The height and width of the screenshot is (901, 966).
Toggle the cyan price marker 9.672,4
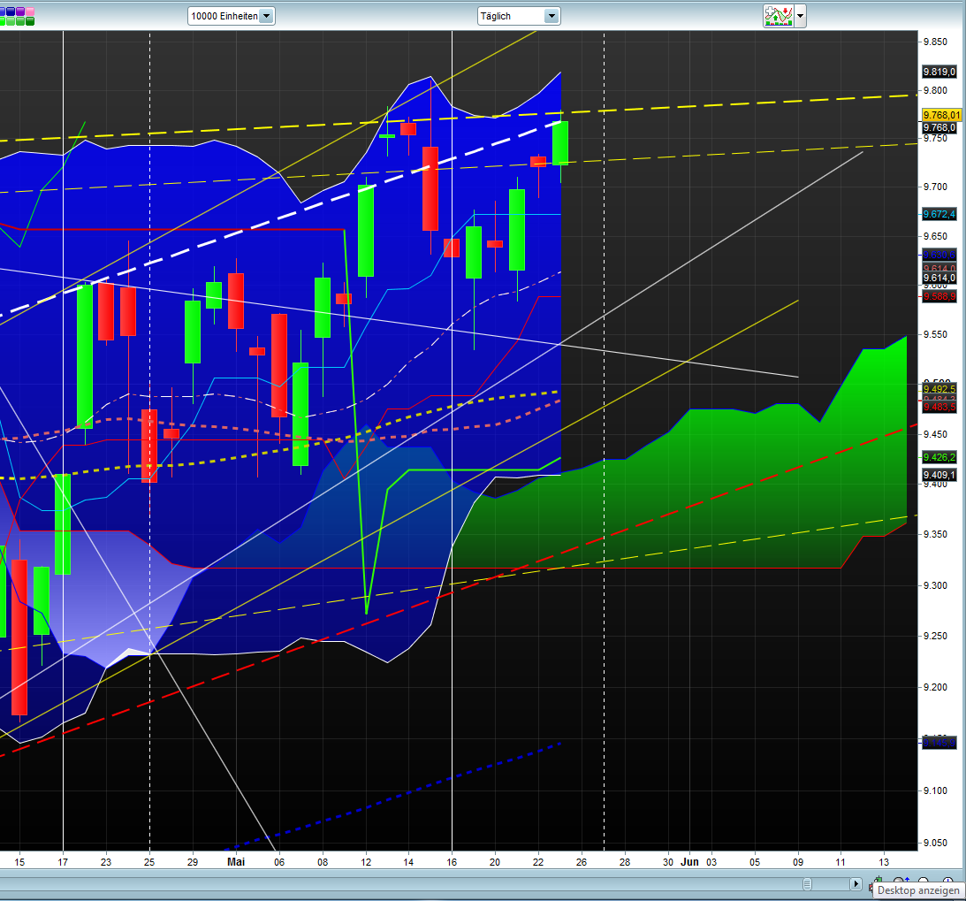939,214
